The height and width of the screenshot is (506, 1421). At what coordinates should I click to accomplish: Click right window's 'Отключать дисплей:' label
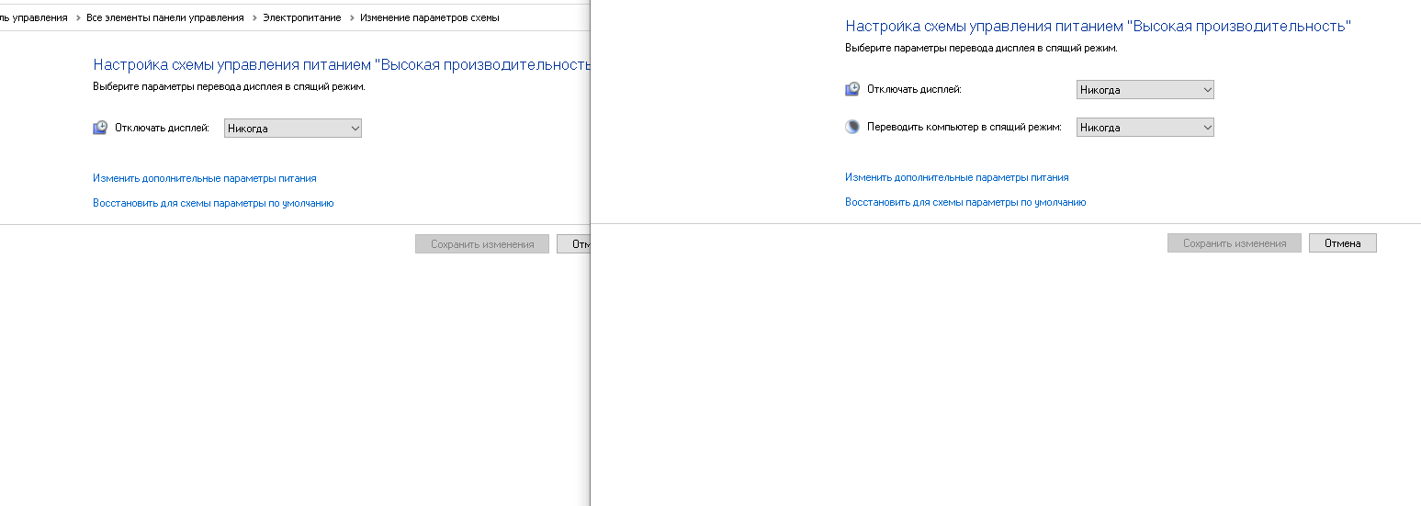click(914, 90)
